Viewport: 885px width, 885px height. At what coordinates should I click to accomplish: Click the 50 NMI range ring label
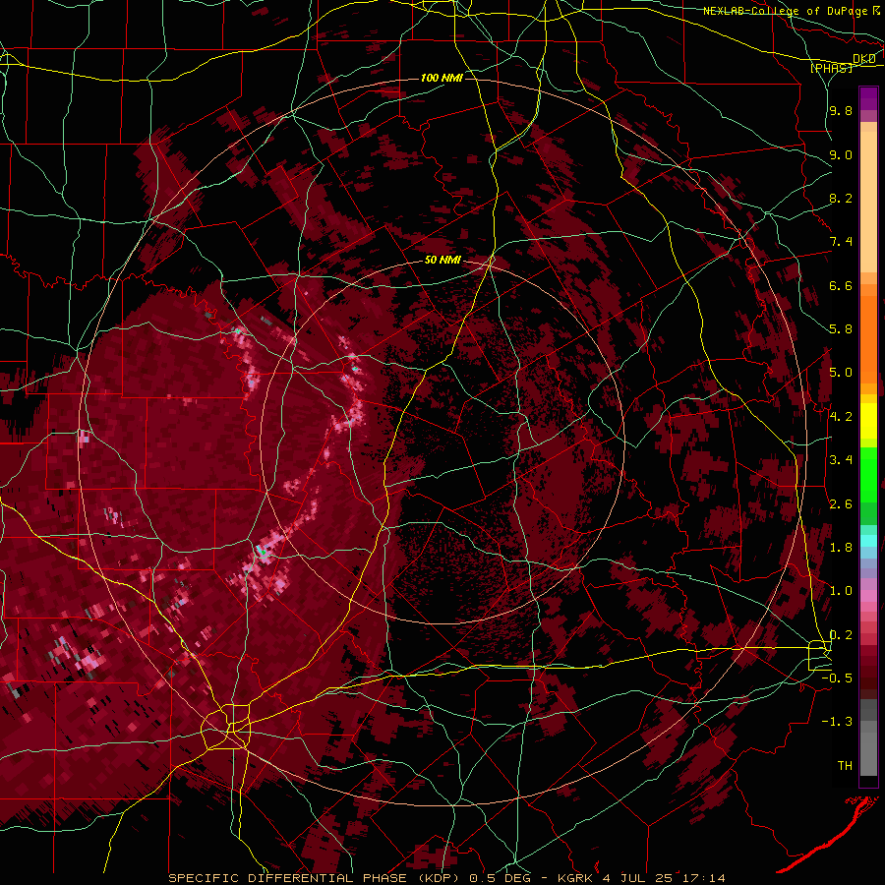click(443, 261)
